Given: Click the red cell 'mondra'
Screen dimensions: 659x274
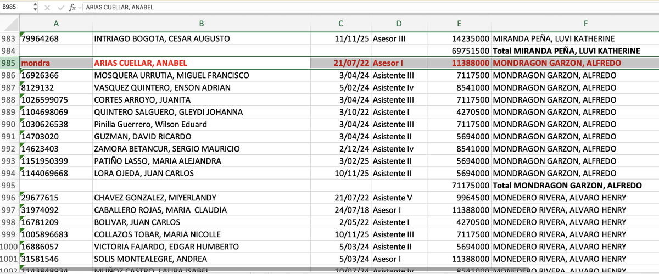Looking at the screenshot, I should [x=56, y=63].
